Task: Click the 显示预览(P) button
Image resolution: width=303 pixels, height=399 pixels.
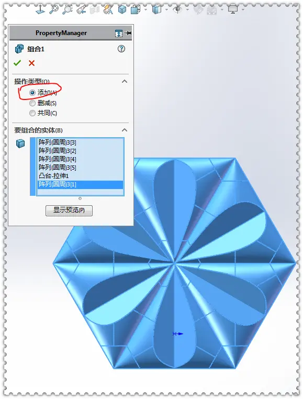Action: coord(69,210)
